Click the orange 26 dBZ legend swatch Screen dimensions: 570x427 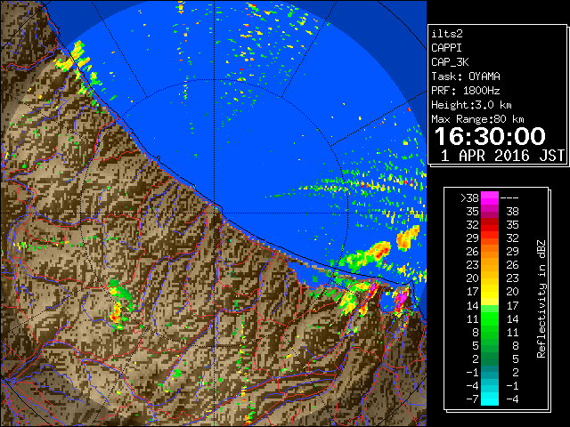[x=490, y=252]
